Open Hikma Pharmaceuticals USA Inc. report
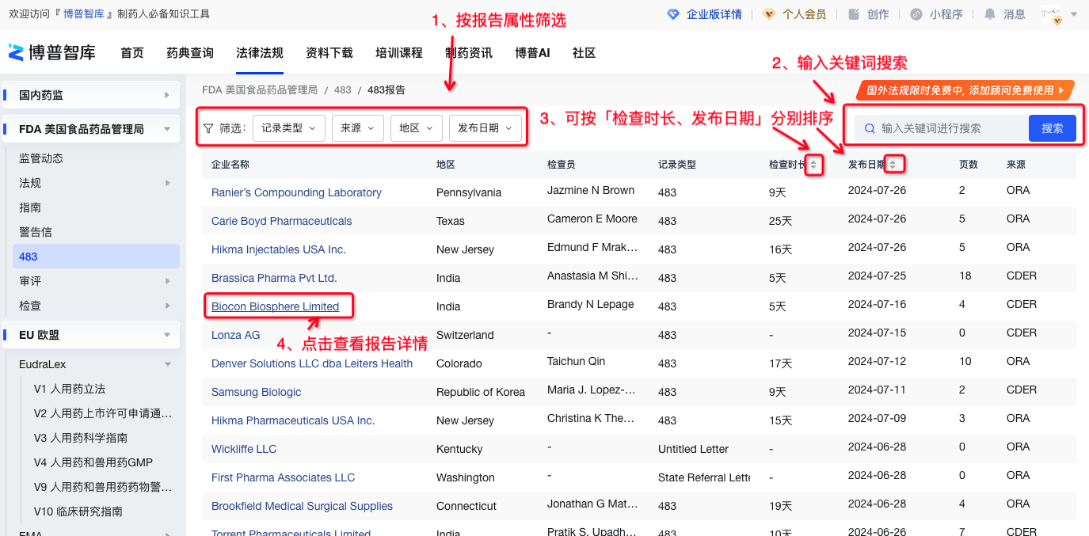 293,420
